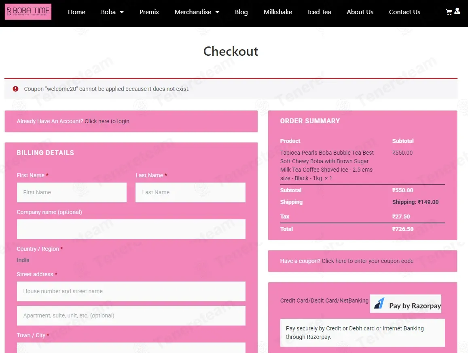Click the Boba Time logo
The image size is (468, 353).
[x=28, y=12]
